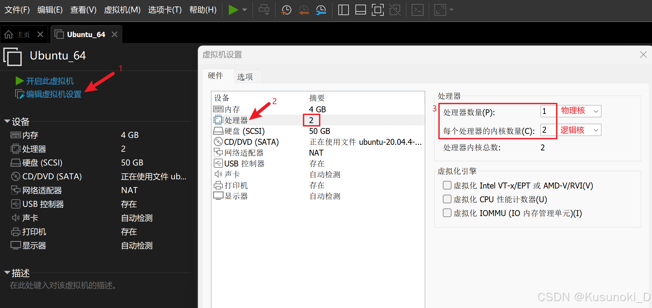Screen dimensions: 652x308
Task: Collapse the 描述 section triangle
Action: (7, 273)
